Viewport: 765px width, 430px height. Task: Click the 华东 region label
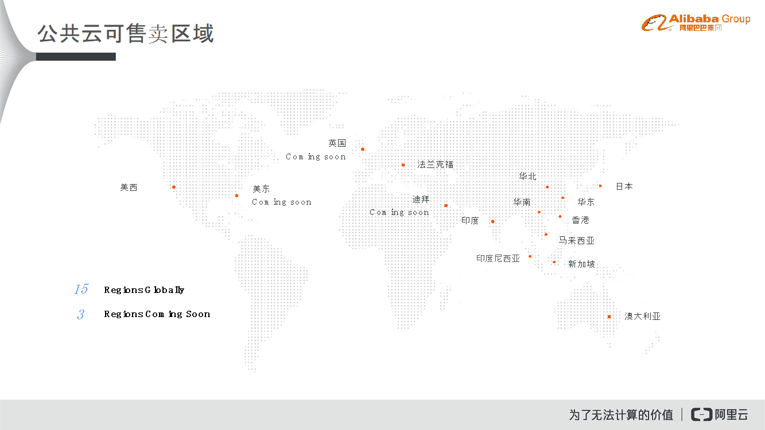tap(586, 202)
